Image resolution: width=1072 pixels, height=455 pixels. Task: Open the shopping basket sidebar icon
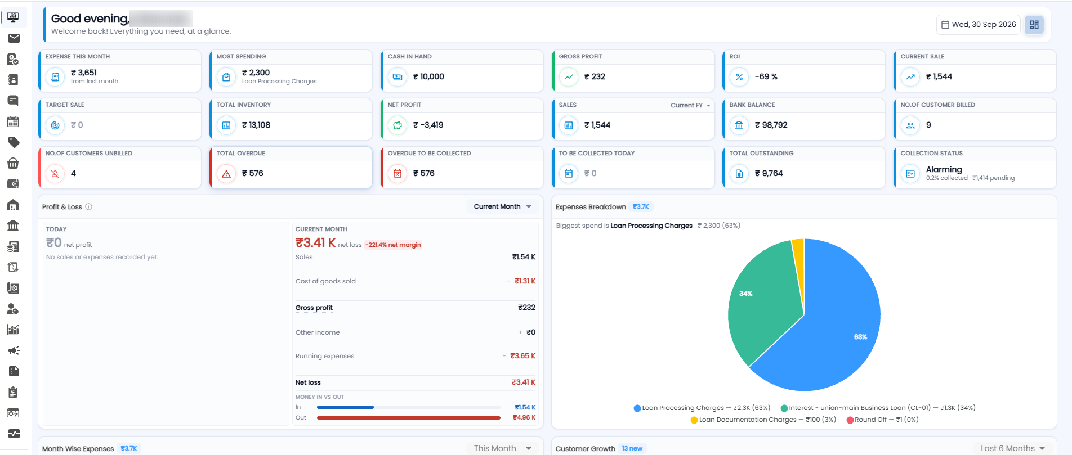pos(13,163)
